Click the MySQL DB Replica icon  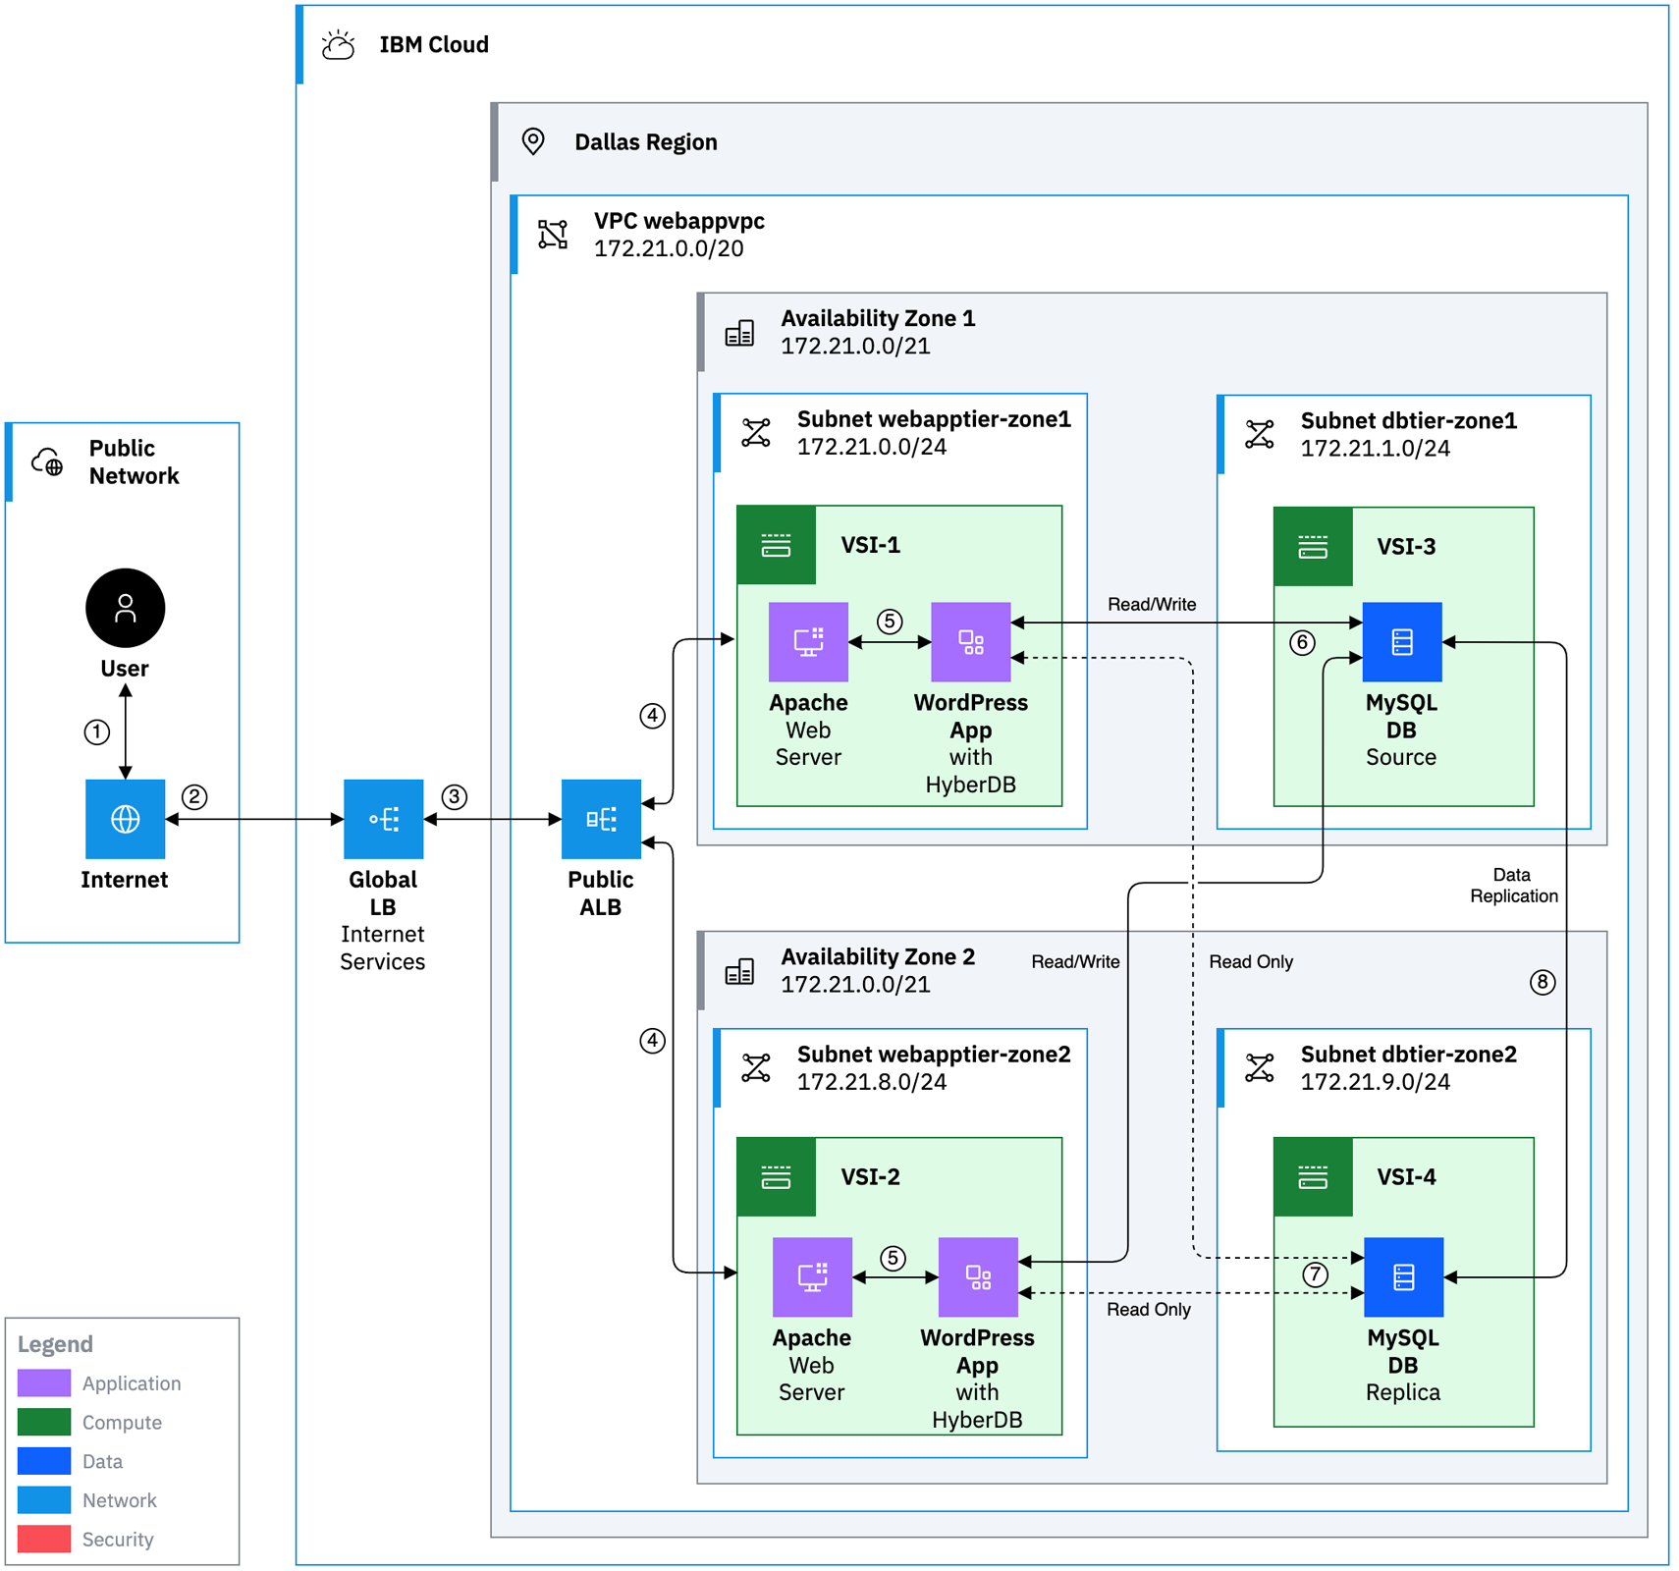pos(1404,1277)
